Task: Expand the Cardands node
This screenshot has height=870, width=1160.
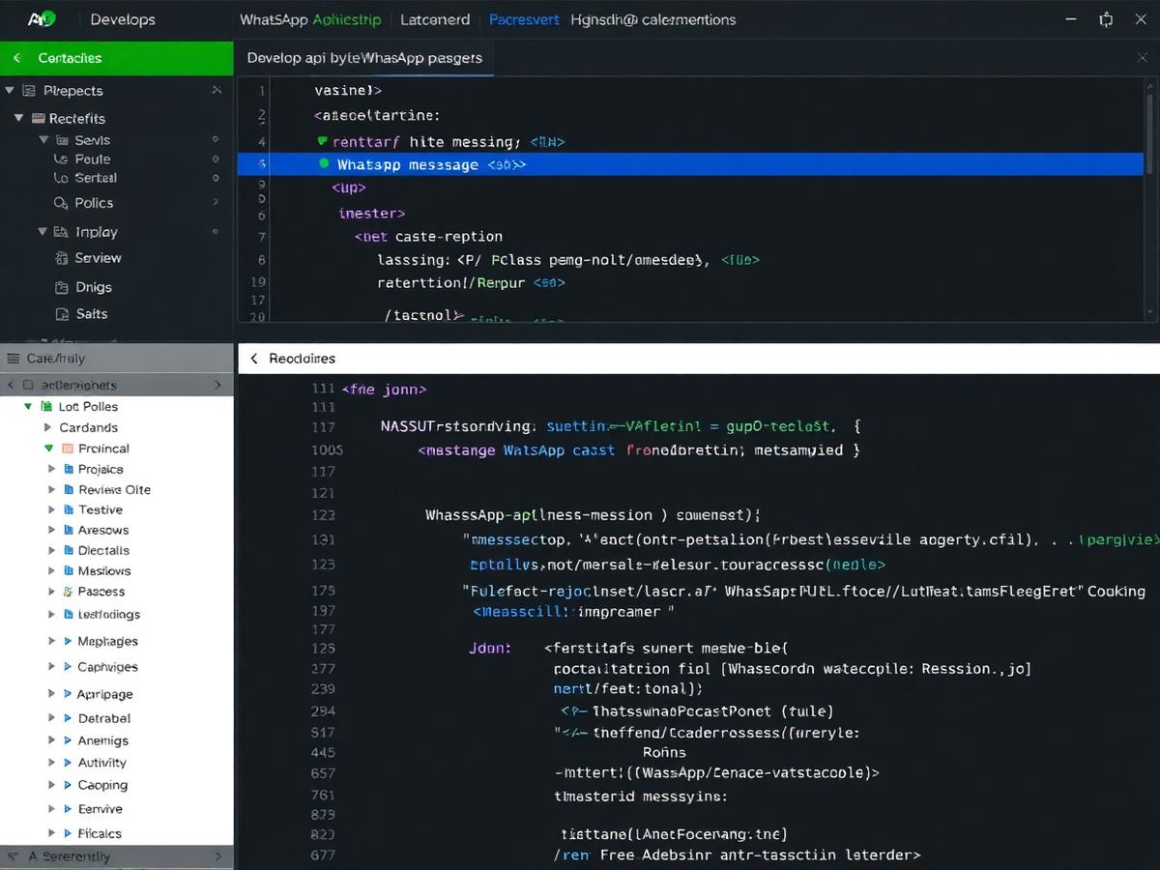Action: coord(48,427)
